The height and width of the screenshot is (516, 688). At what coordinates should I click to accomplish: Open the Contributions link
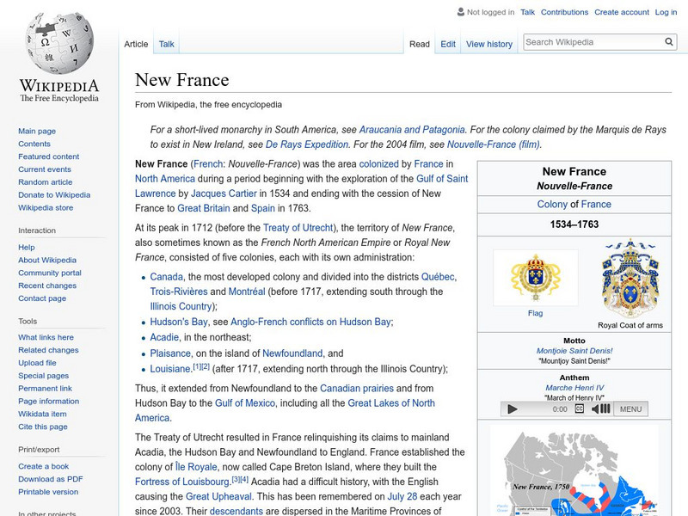click(x=564, y=12)
